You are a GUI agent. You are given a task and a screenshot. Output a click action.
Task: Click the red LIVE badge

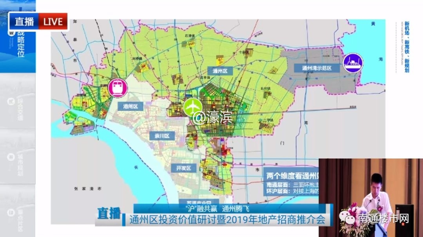point(53,21)
